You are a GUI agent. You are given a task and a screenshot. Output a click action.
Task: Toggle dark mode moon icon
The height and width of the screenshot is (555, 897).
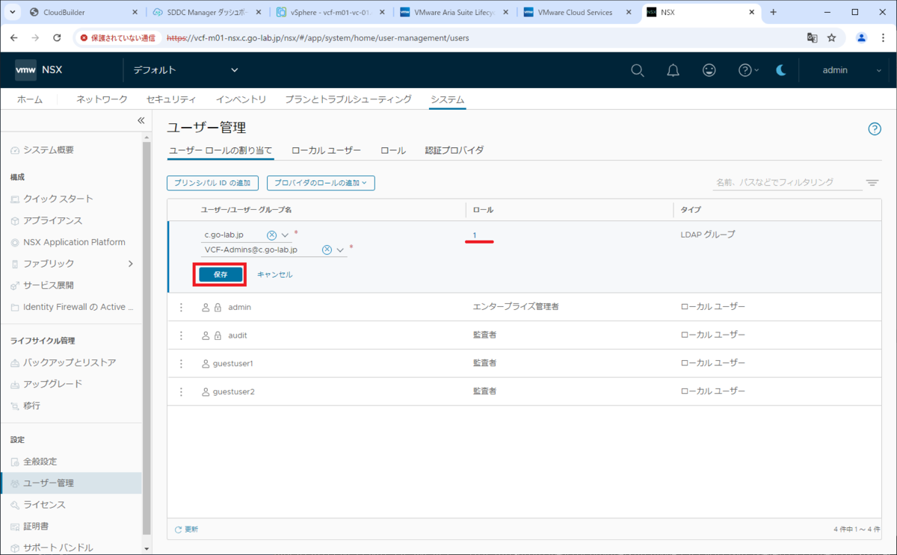coord(781,70)
